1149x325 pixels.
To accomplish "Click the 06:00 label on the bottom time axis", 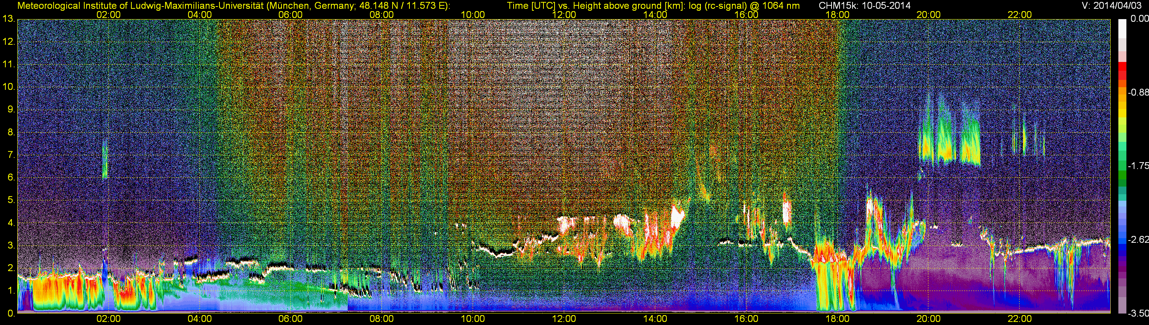I will pos(290,319).
